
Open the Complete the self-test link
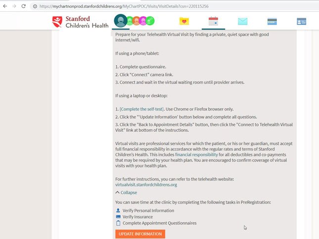coord(141,109)
